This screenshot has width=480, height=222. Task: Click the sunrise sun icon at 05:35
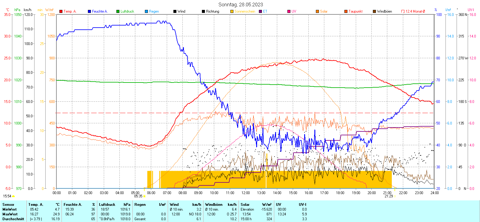point(144,196)
